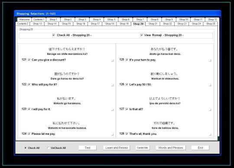Click the small corner marker for phrase 122

[x=113, y=85]
